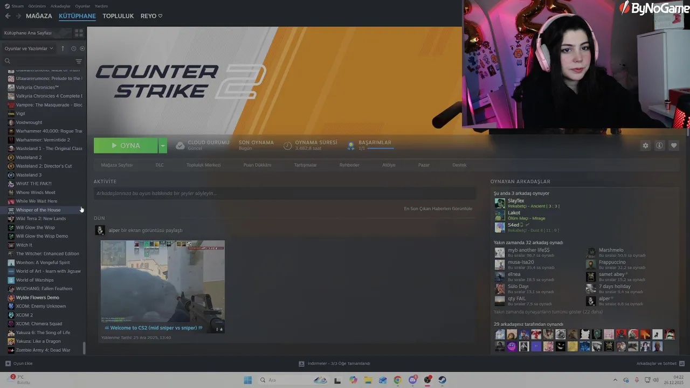Viewport: 690px width, 388px height.
Task: Go to TOPLULUK tab
Action: 118,16
